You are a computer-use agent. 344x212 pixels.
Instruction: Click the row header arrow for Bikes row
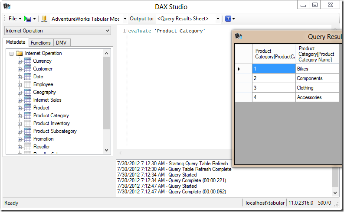243,69
